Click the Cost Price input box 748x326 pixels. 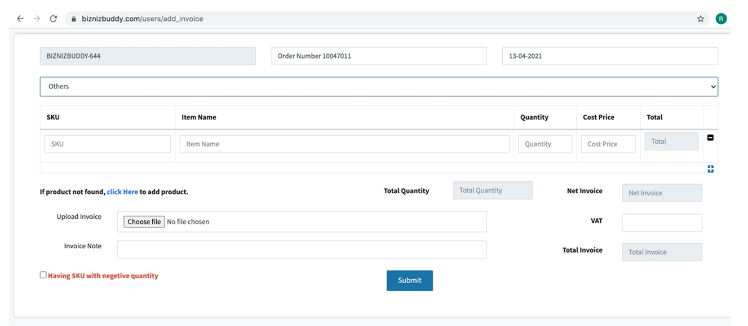[x=608, y=144]
